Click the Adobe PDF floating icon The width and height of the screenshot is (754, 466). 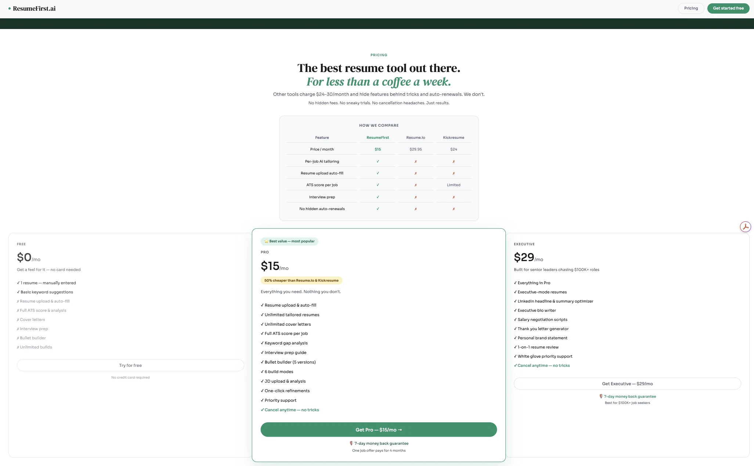[745, 227]
